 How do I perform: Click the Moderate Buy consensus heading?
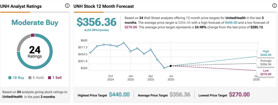coord(35,22)
